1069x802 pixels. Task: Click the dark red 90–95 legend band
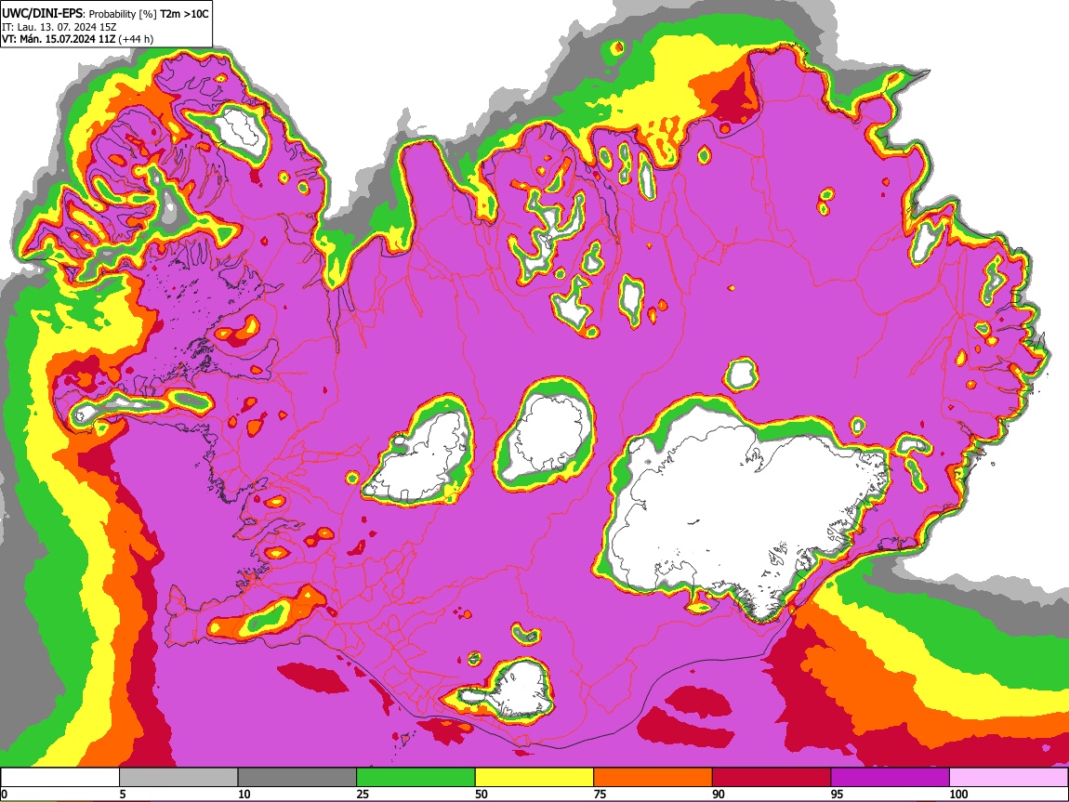tap(772, 778)
